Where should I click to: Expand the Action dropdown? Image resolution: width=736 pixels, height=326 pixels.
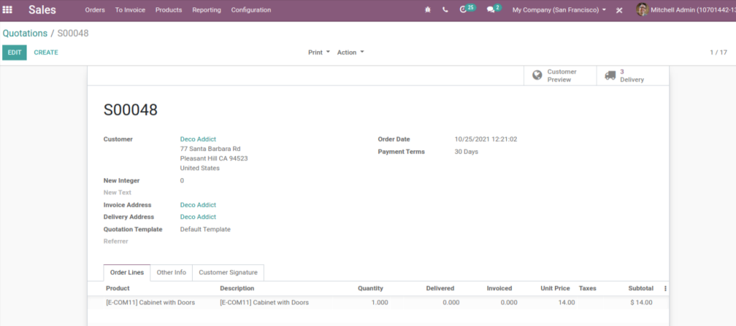[x=351, y=52]
